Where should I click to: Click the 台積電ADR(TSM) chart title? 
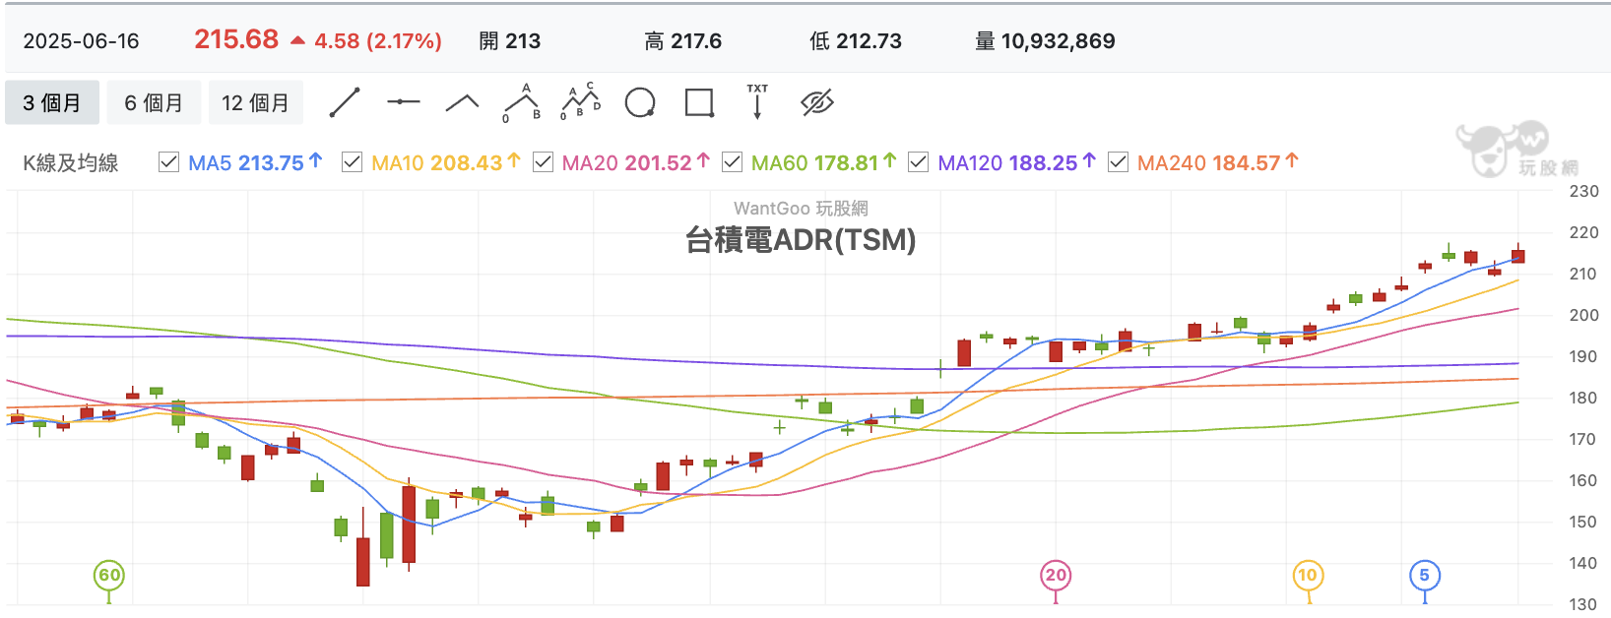tap(801, 239)
